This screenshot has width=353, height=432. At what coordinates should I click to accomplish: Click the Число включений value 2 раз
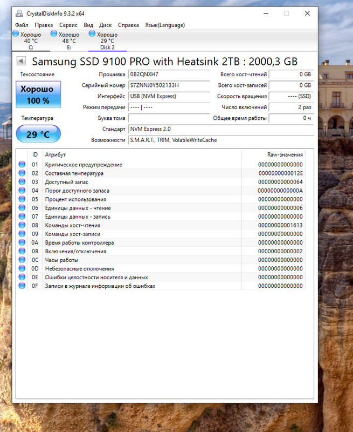click(x=292, y=107)
